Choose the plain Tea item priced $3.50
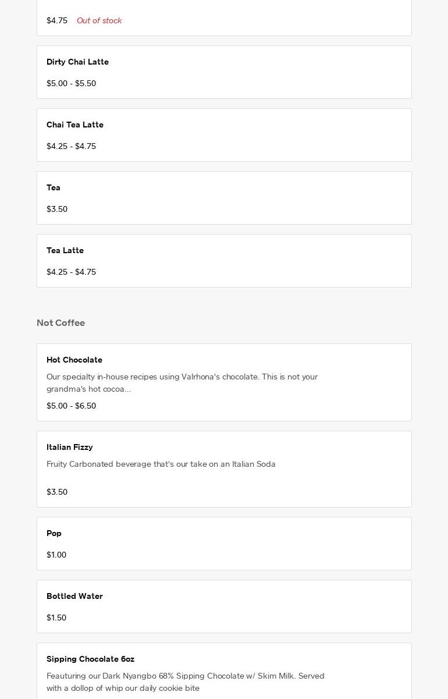 pyautogui.click(x=54, y=187)
